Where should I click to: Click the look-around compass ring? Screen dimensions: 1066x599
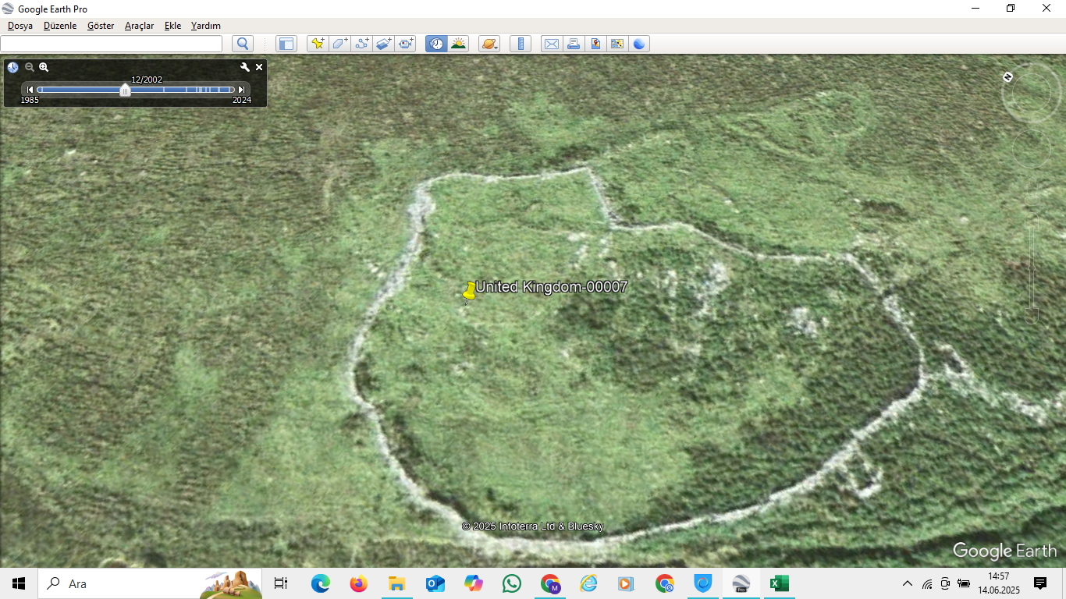[1031, 94]
